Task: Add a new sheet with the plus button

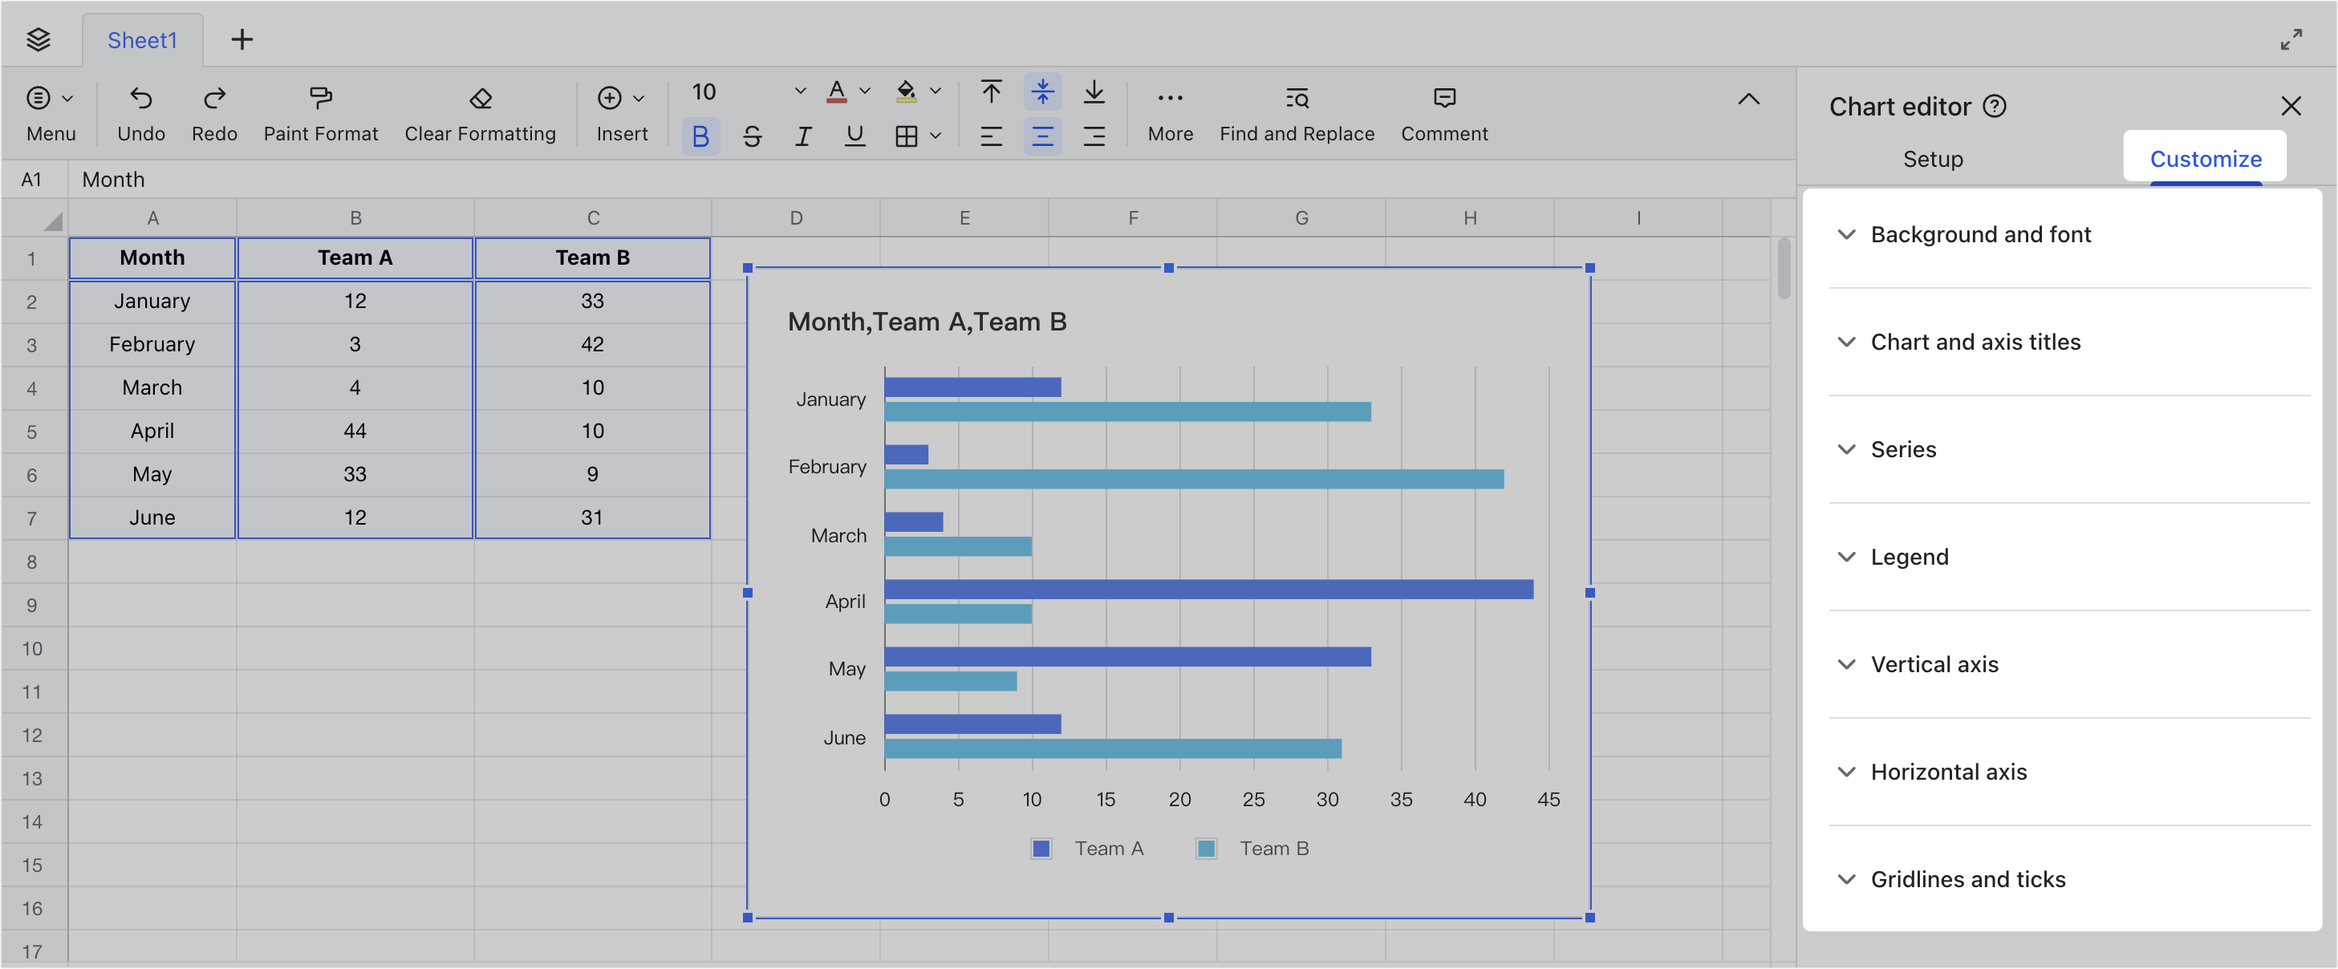Action: 242,39
